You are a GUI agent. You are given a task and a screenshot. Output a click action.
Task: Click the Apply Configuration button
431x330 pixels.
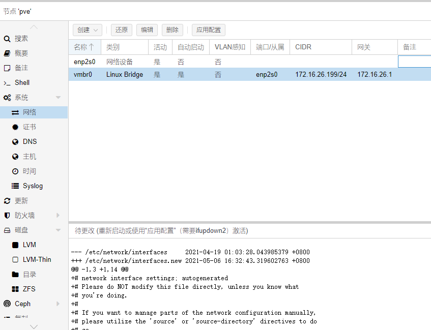tap(209, 30)
